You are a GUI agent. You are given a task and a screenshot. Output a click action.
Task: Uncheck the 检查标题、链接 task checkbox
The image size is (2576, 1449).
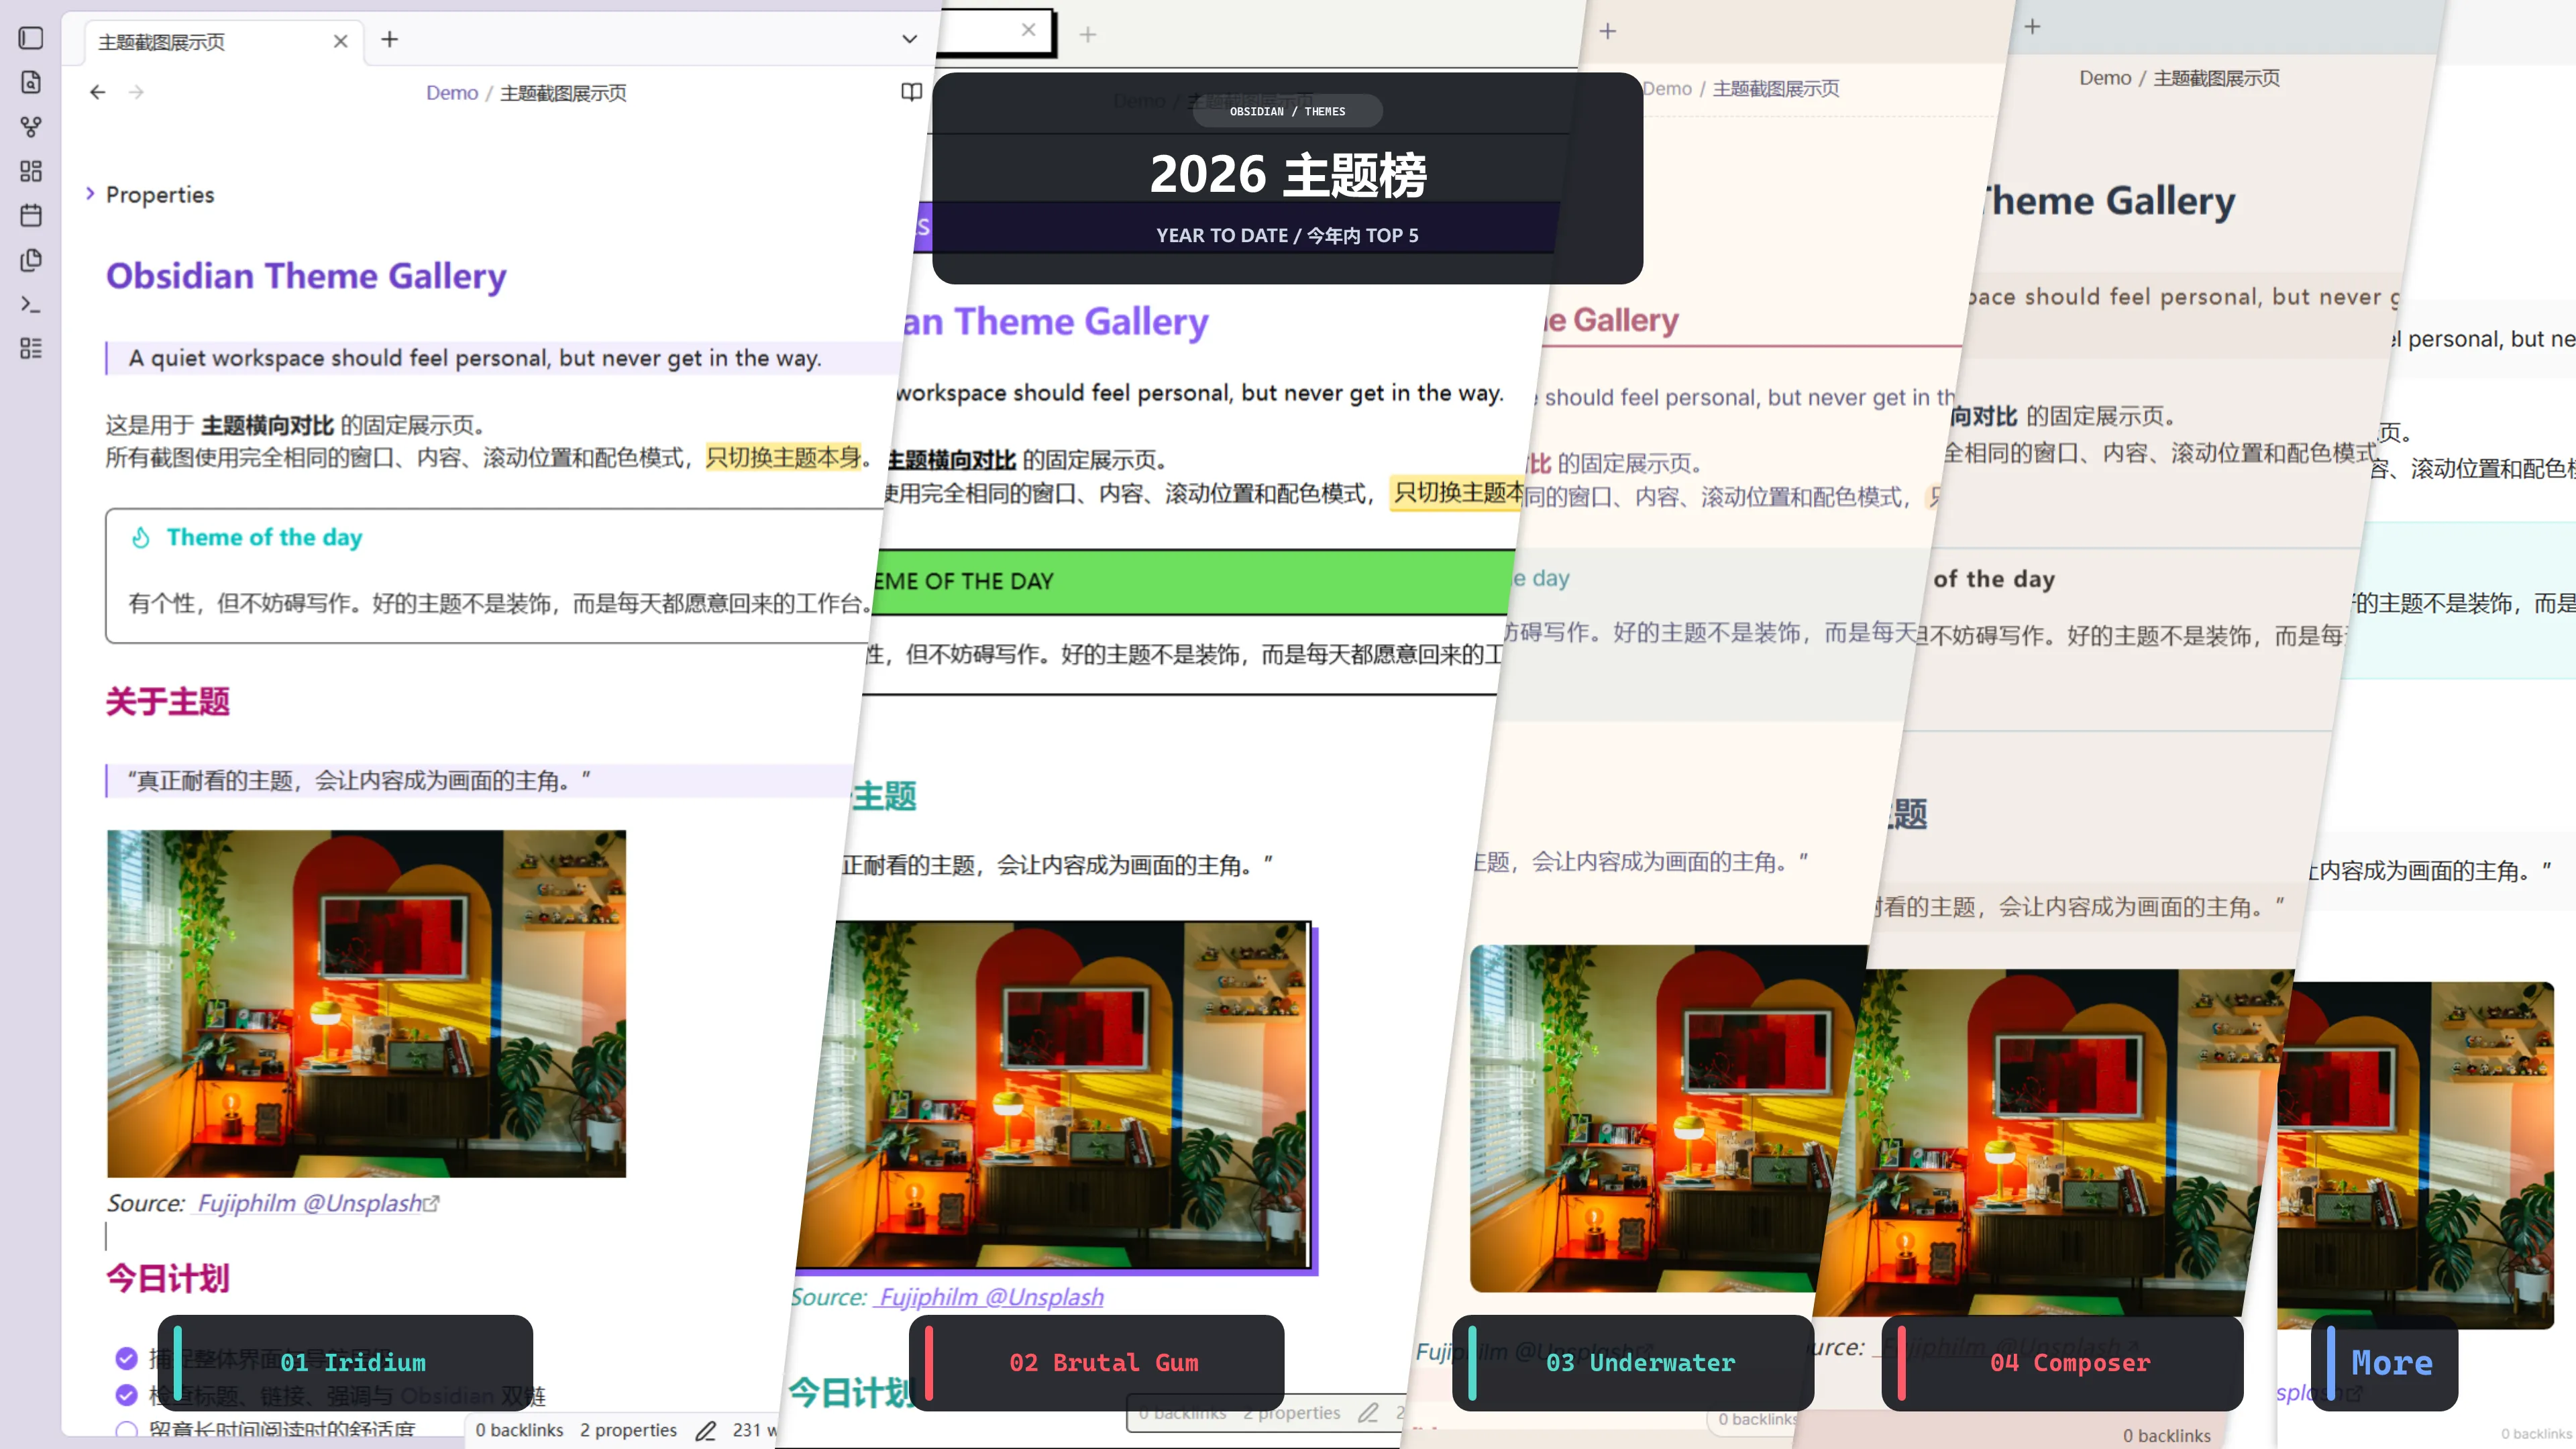(126, 1395)
